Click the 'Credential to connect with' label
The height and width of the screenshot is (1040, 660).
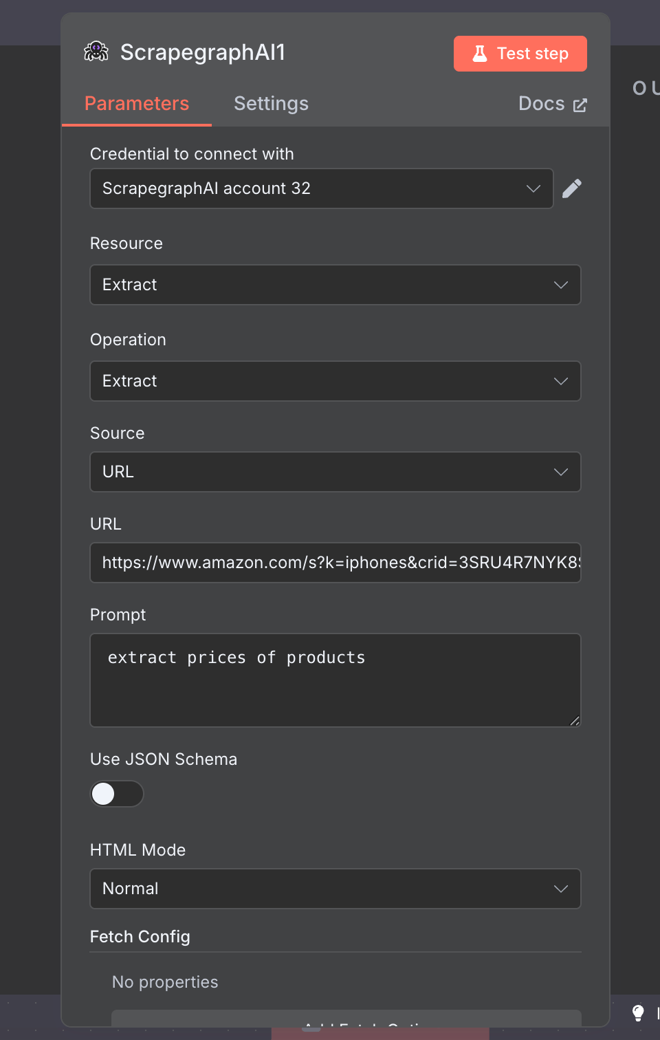192,154
